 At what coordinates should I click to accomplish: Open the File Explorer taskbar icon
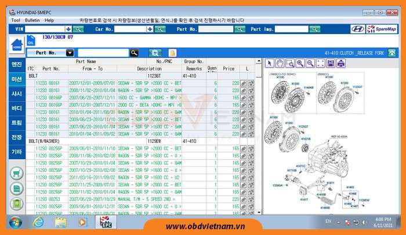point(60,222)
